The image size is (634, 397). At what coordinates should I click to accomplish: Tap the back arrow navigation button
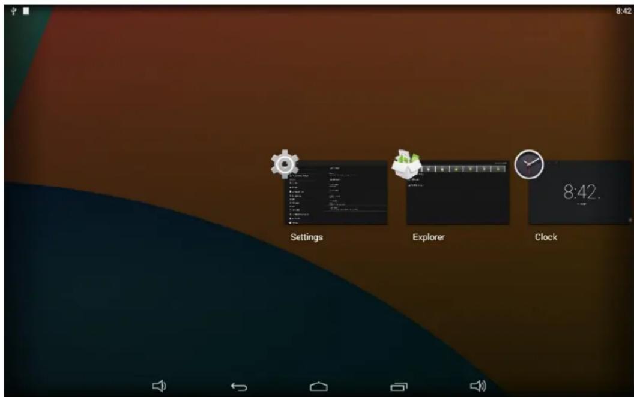click(239, 387)
